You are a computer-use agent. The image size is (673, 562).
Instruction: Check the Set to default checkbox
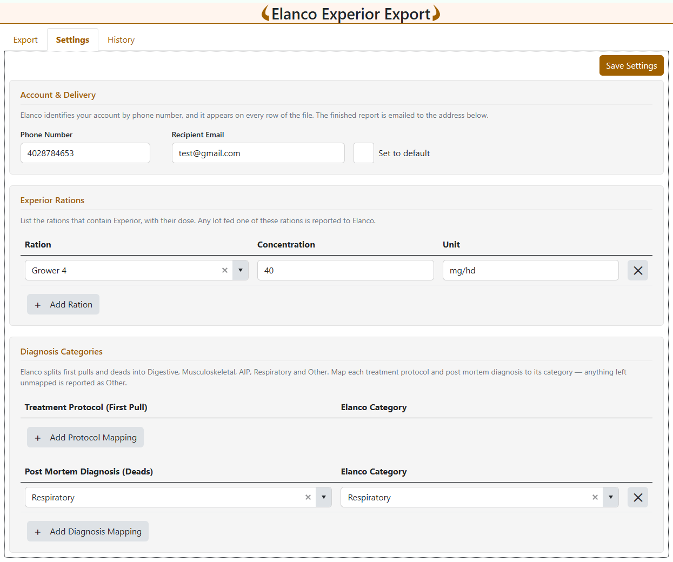364,153
